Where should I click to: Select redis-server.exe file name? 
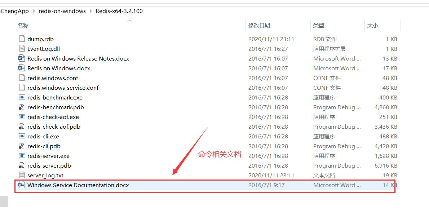click(48, 156)
